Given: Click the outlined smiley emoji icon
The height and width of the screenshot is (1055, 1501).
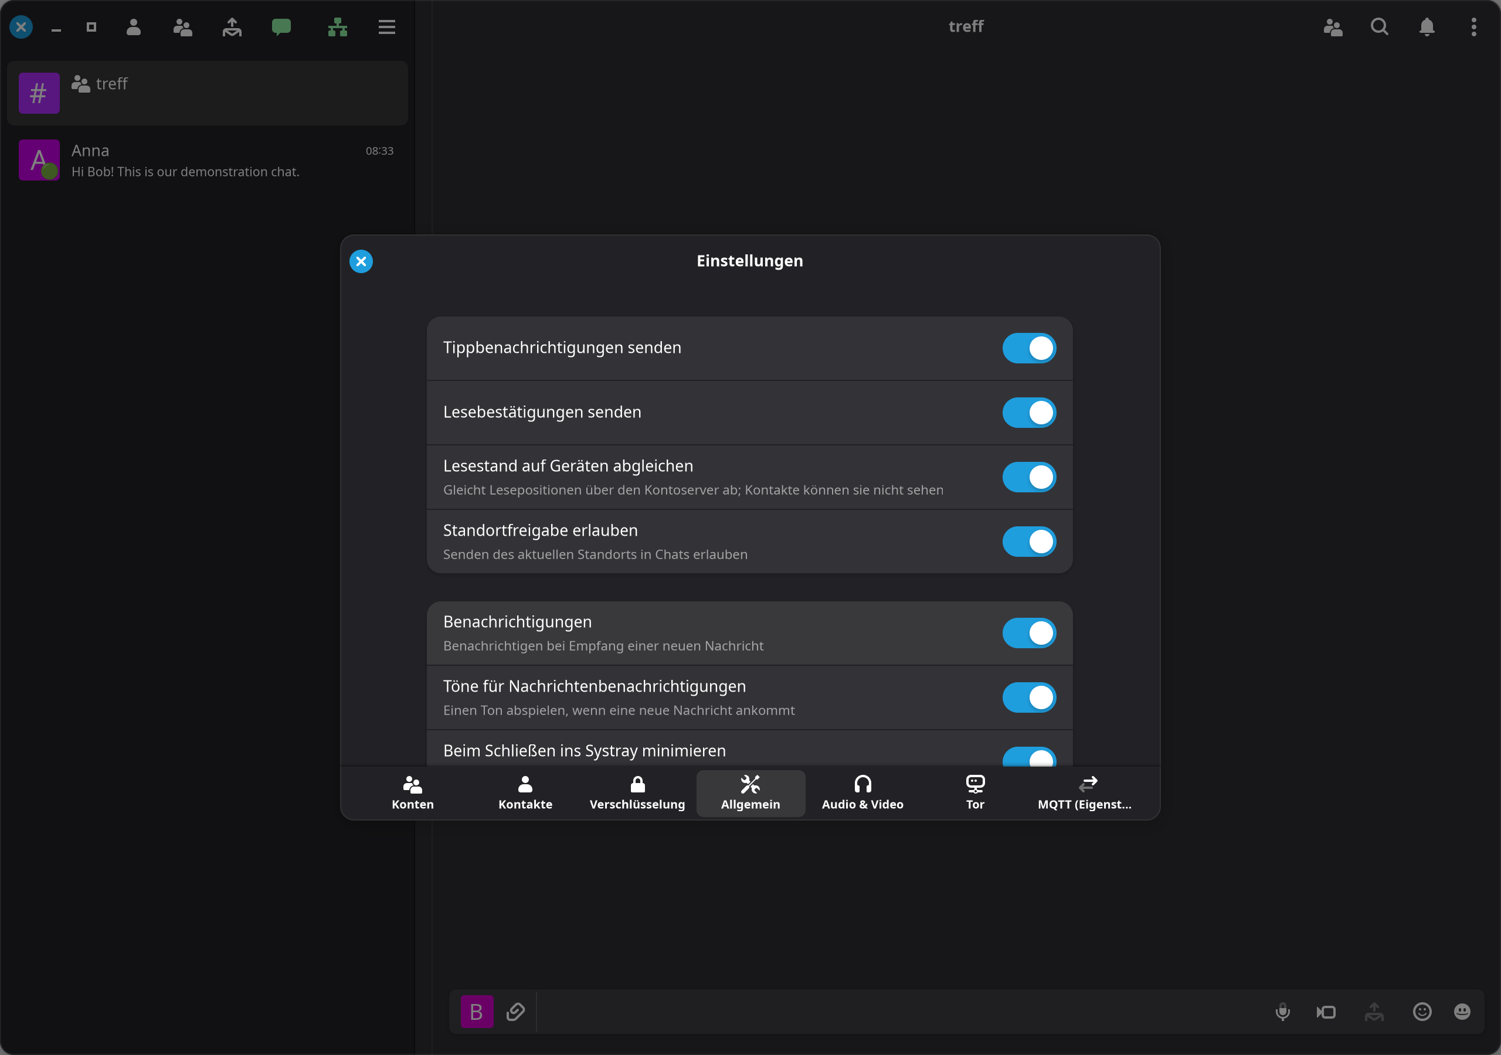Looking at the screenshot, I should coord(1422,1012).
